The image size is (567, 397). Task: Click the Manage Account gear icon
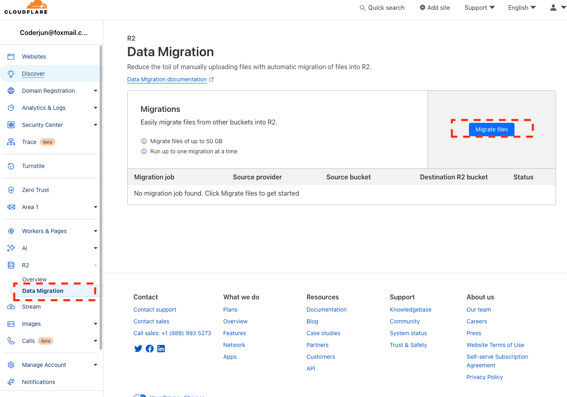tap(11, 365)
